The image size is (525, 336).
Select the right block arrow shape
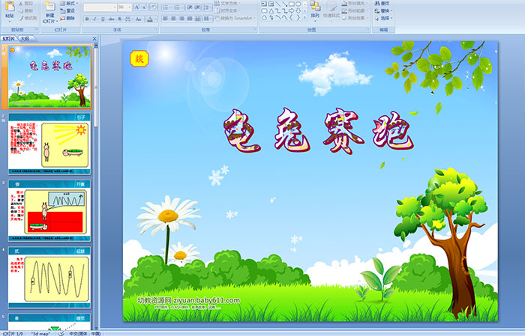click(x=291, y=11)
